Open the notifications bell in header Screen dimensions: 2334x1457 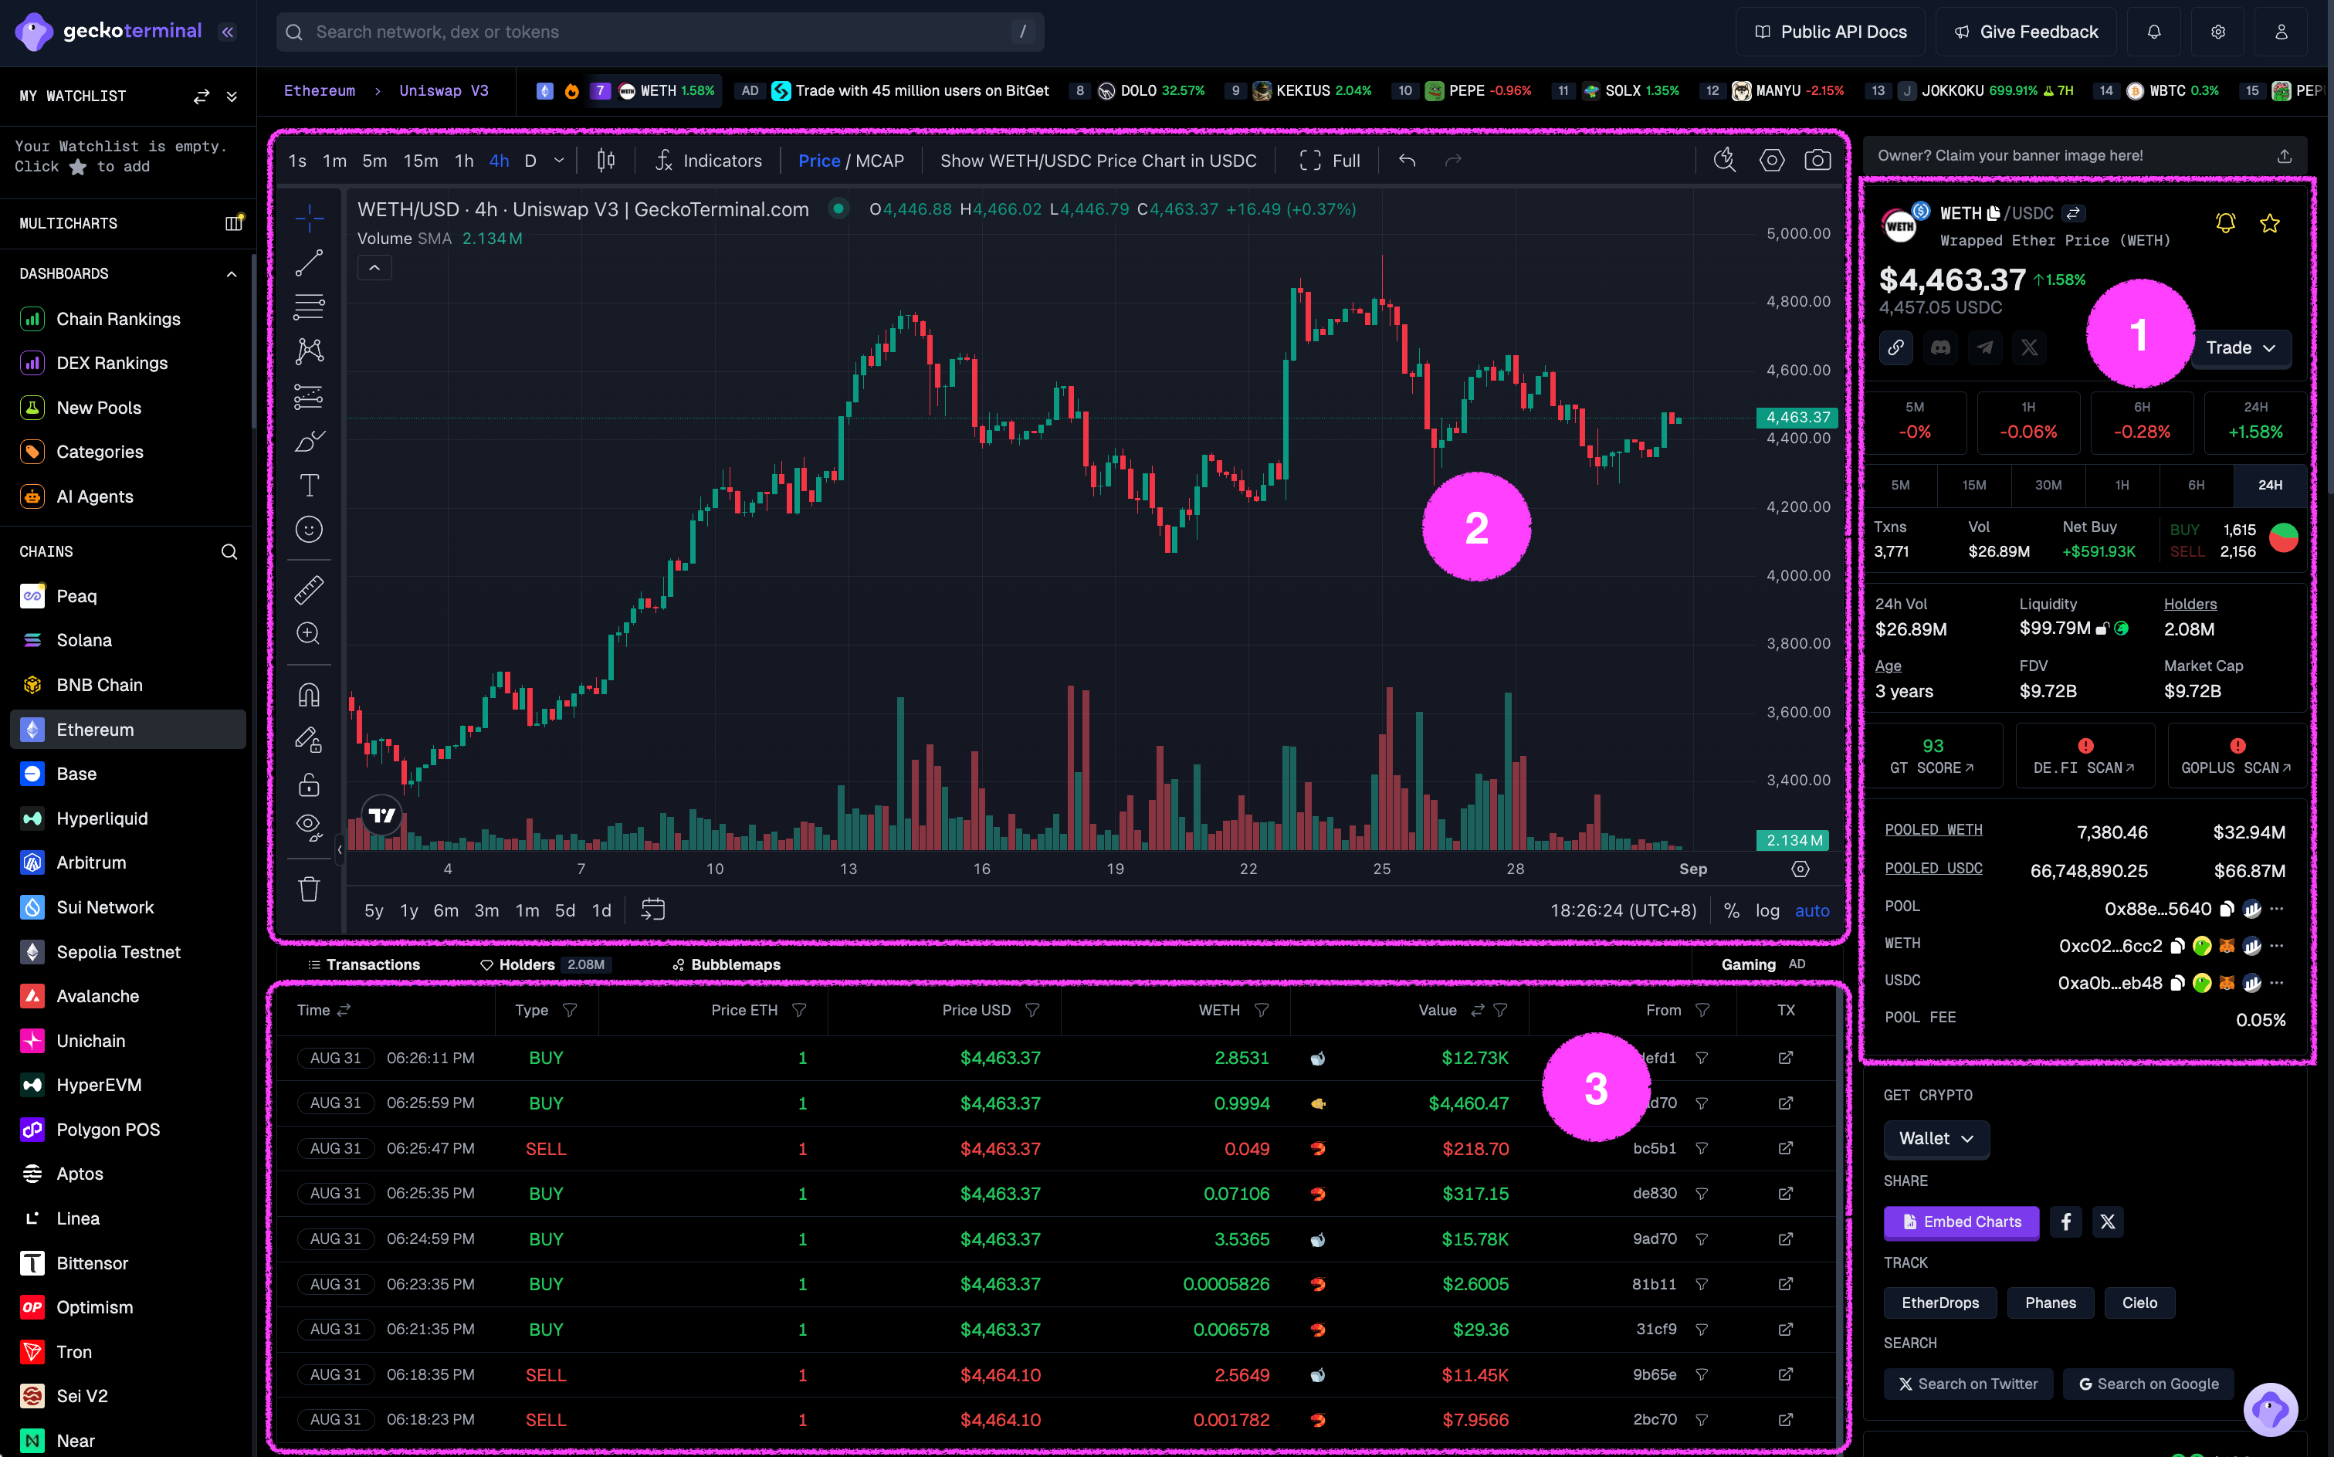[2154, 32]
